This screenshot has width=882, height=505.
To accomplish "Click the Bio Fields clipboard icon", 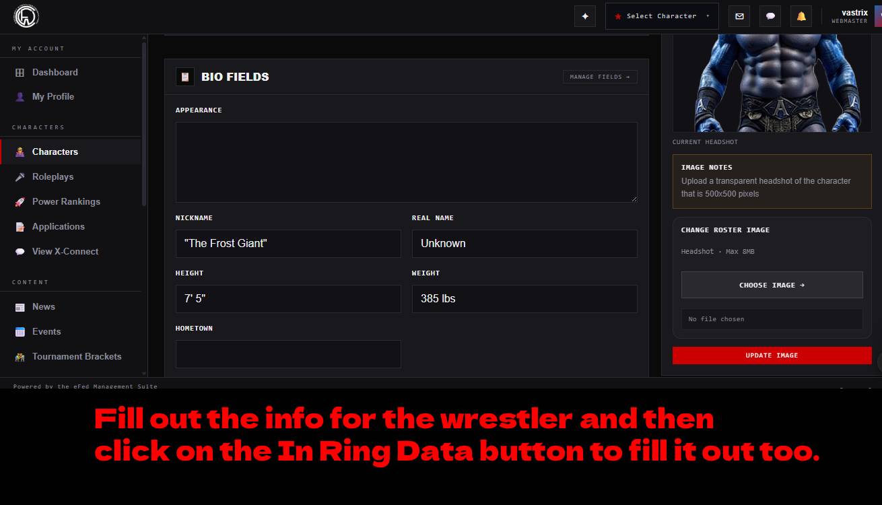I will (185, 77).
